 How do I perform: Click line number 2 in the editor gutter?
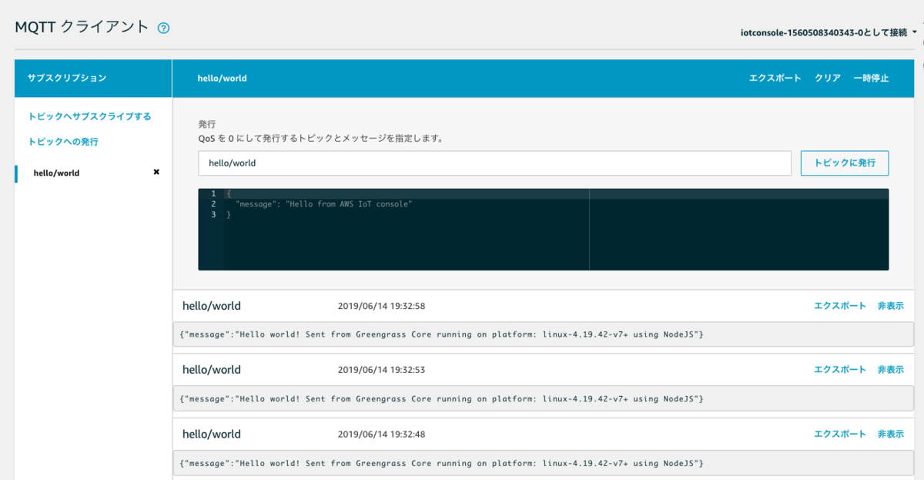click(212, 204)
